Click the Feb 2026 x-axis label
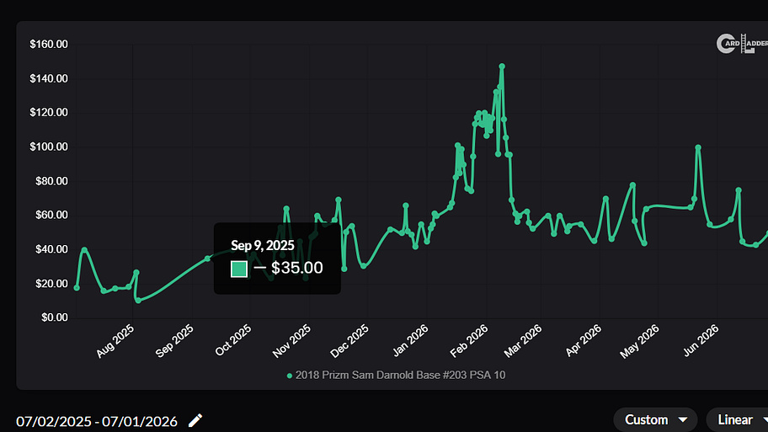This screenshot has width=768, height=432. pyautogui.click(x=469, y=341)
